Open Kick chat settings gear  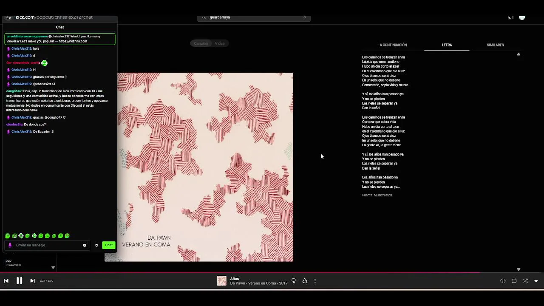(x=96, y=245)
